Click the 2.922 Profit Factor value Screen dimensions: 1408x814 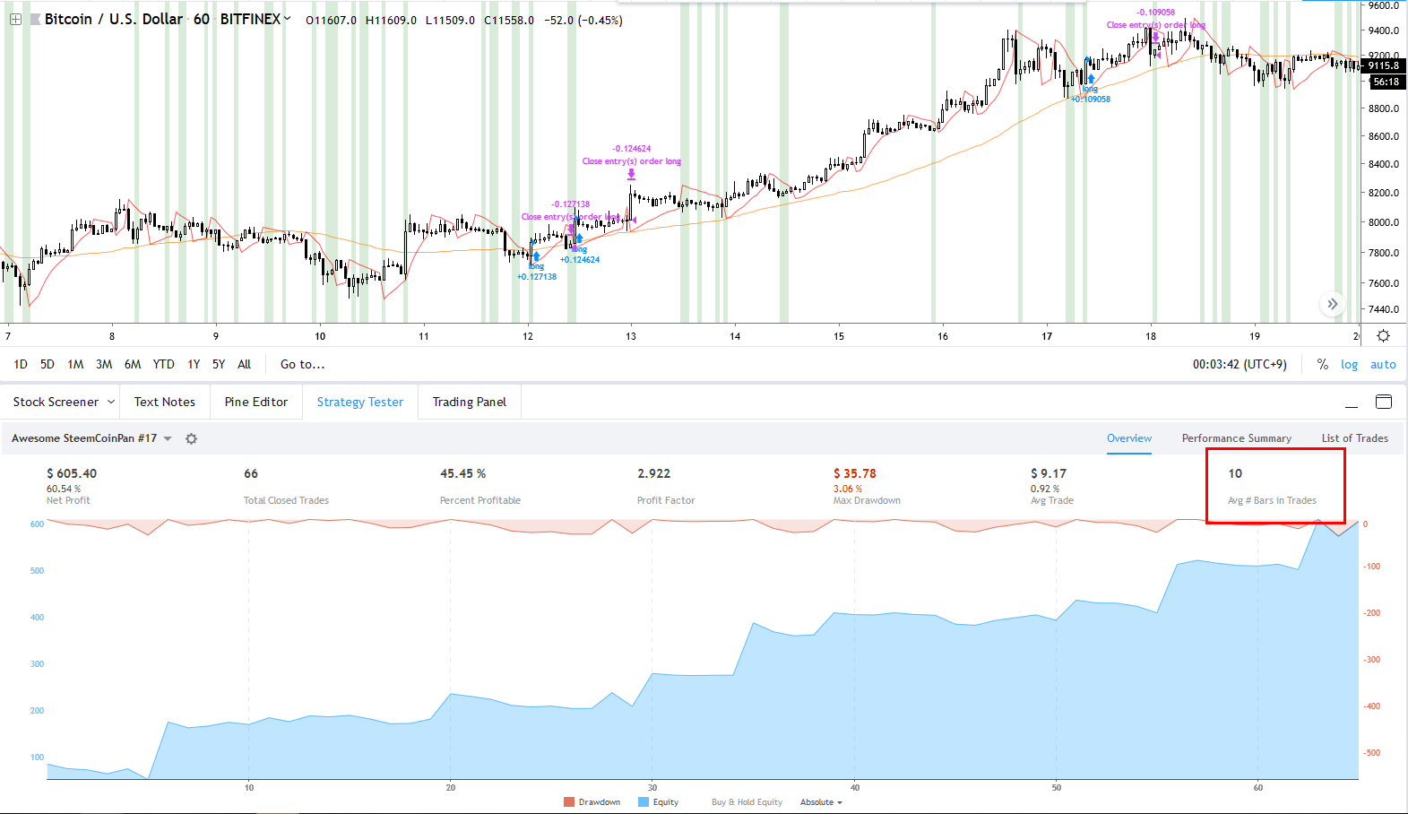point(654,473)
